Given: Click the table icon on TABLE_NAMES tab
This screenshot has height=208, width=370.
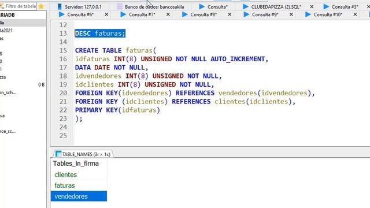Looking at the screenshot, I should (58, 154).
